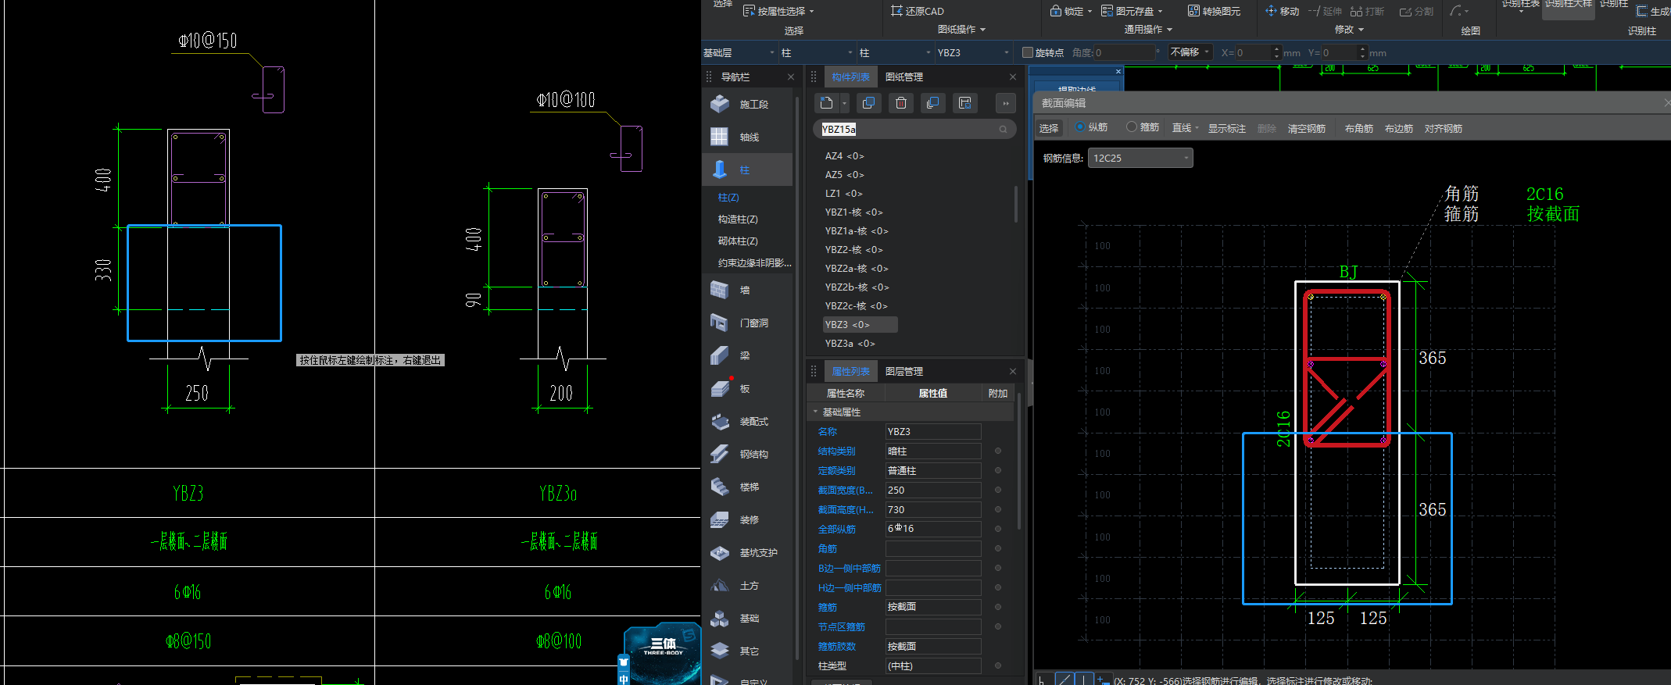Click the save component archive icon in 构件列表
1671x685 pixels.
[965, 103]
